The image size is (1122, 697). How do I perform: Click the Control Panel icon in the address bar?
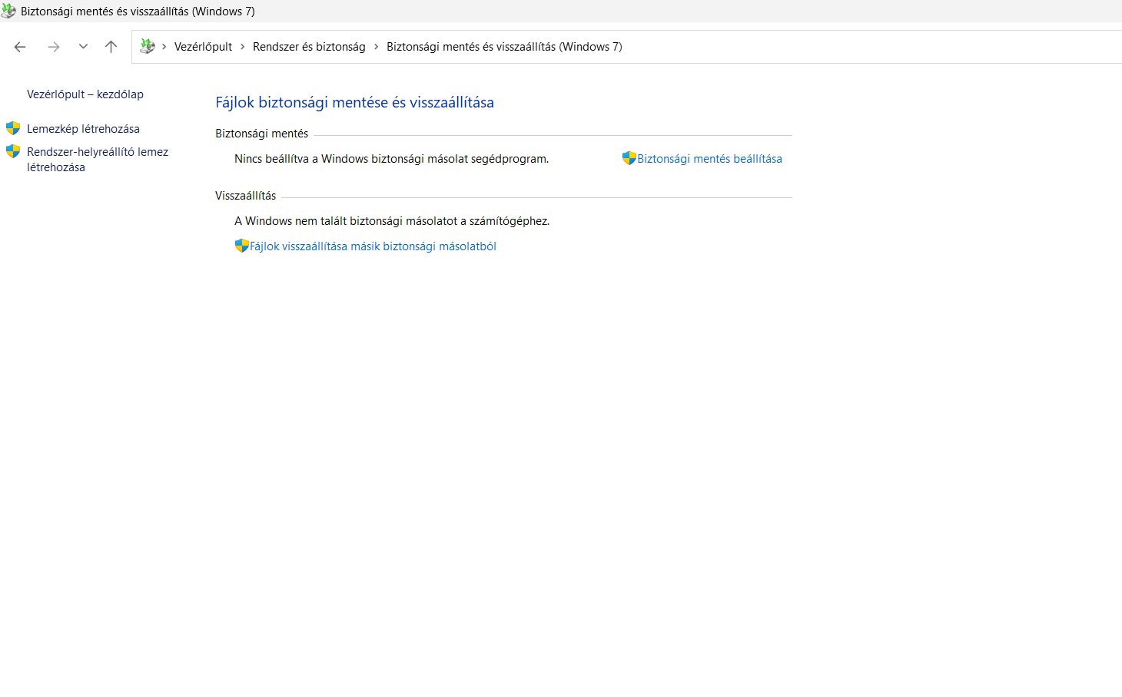148,47
